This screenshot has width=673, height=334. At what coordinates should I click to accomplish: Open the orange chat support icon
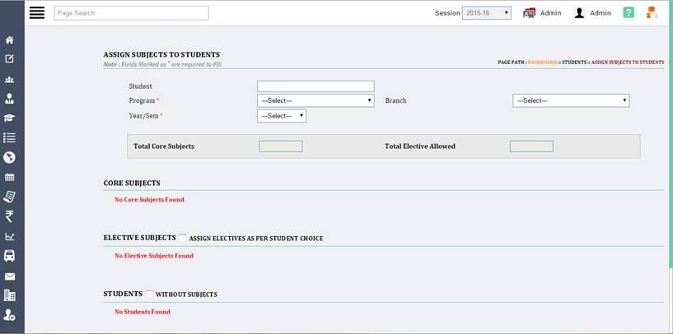pyautogui.click(x=652, y=12)
